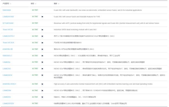This screenshot has height=107, width=169.
Task: Select description '6-axis IMU with wide bandwidth'
Action: (x=98, y=10)
